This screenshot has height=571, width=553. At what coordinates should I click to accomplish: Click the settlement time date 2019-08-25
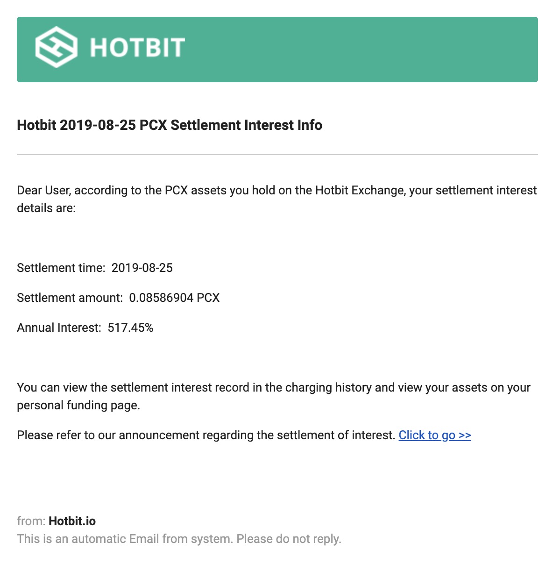pyautogui.click(x=142, y=268)
